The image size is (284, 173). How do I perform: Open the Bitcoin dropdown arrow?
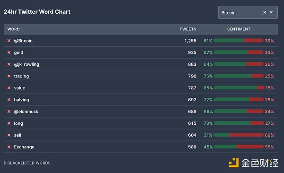271,12
